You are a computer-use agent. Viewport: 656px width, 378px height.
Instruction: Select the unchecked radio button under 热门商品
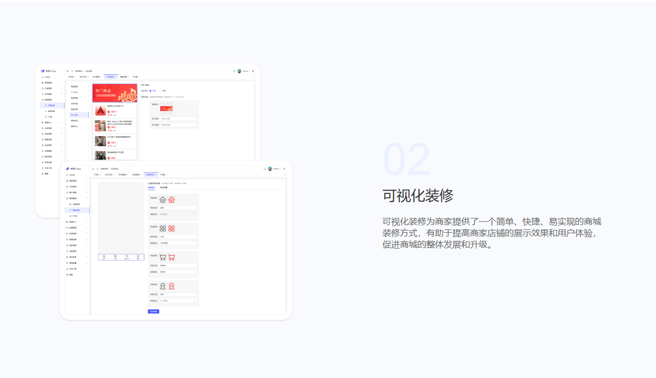pos(160,91)
